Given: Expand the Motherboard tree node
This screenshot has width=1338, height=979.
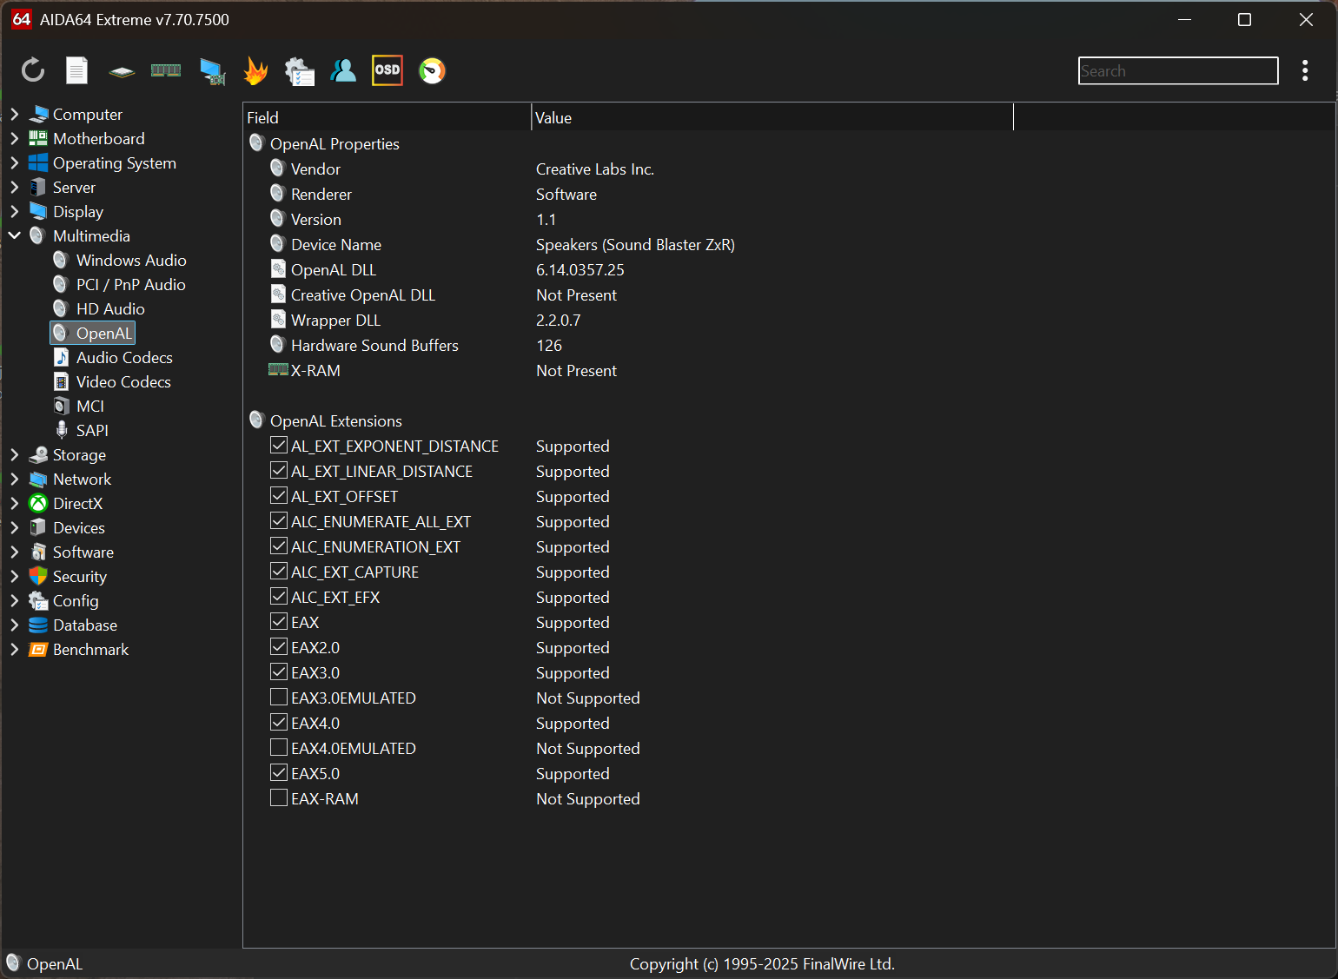Looking at the screenshot, I should click(x=14, y=138).
